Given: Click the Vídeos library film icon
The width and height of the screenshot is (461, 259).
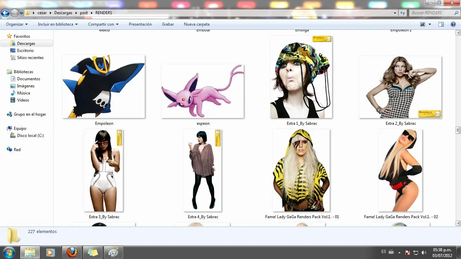Looking at the screenshot, I should click(13, 100).
